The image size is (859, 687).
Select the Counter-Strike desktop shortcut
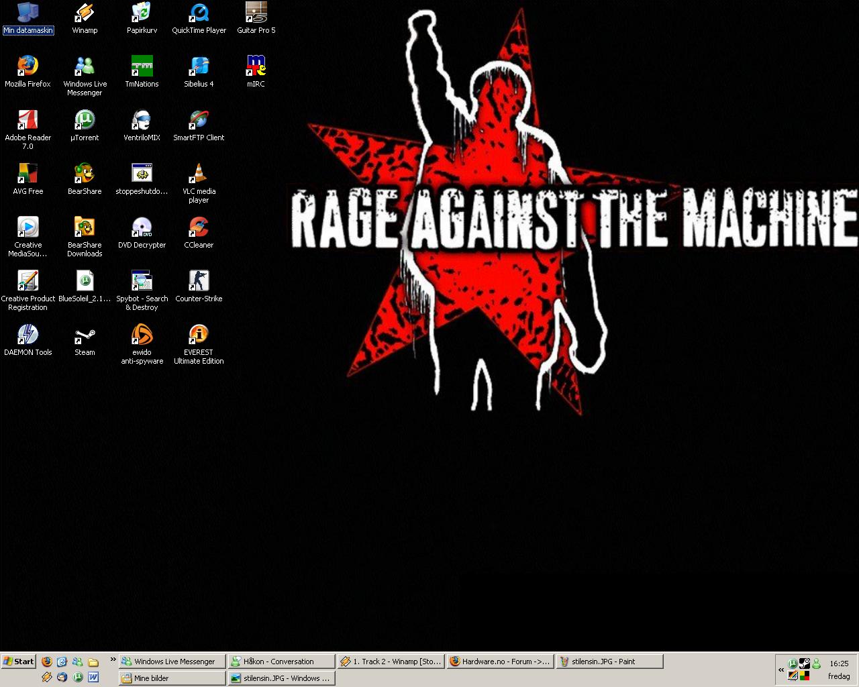pyautogui.click(x=199, y=286)
